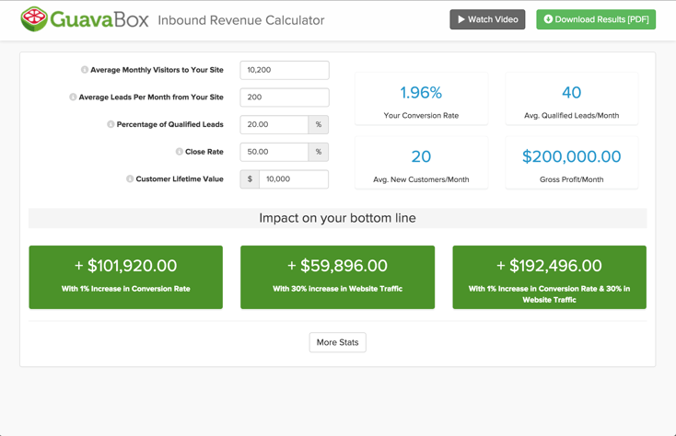Image resolution: width=676 pixels, height=436 pixels.
Task: Click info icon beside Percentage of Qualified Leads
Action: pos(111,124)
